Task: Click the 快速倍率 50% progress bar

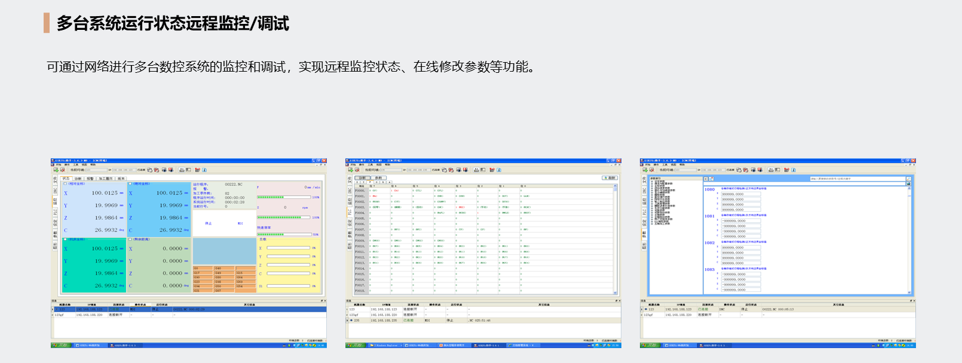Action: 284,235
